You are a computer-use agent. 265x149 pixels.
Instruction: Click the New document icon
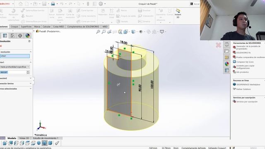(x=27, y=4)
